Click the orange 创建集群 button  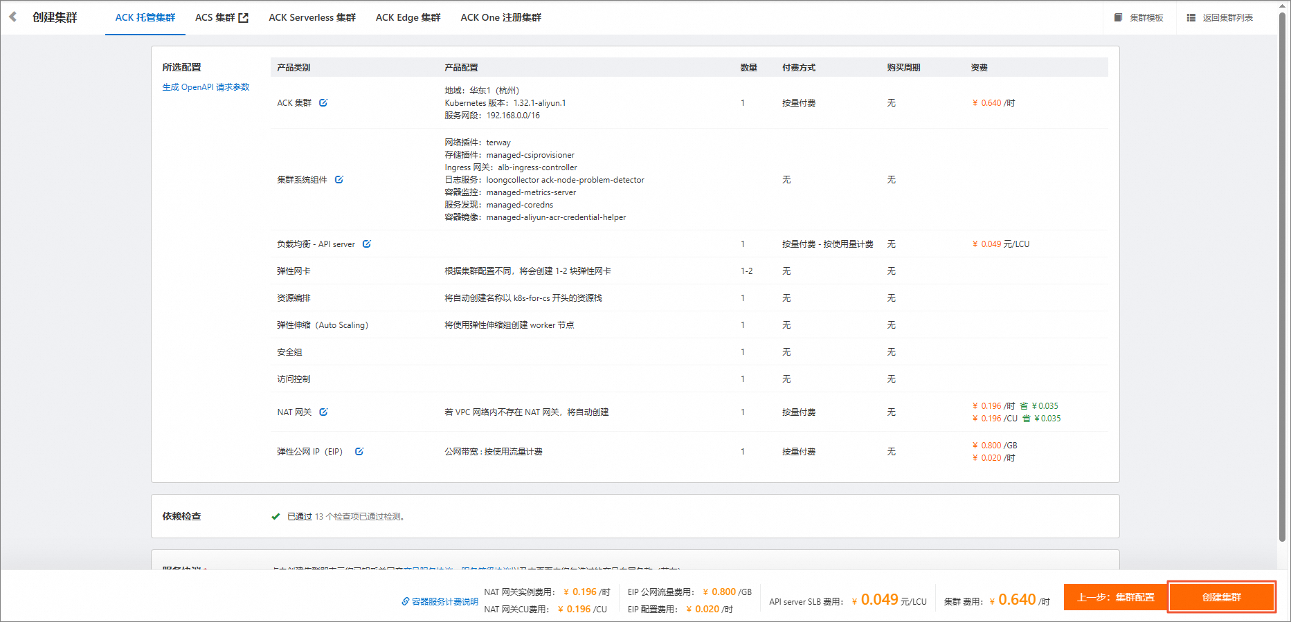pos(1222,597)
